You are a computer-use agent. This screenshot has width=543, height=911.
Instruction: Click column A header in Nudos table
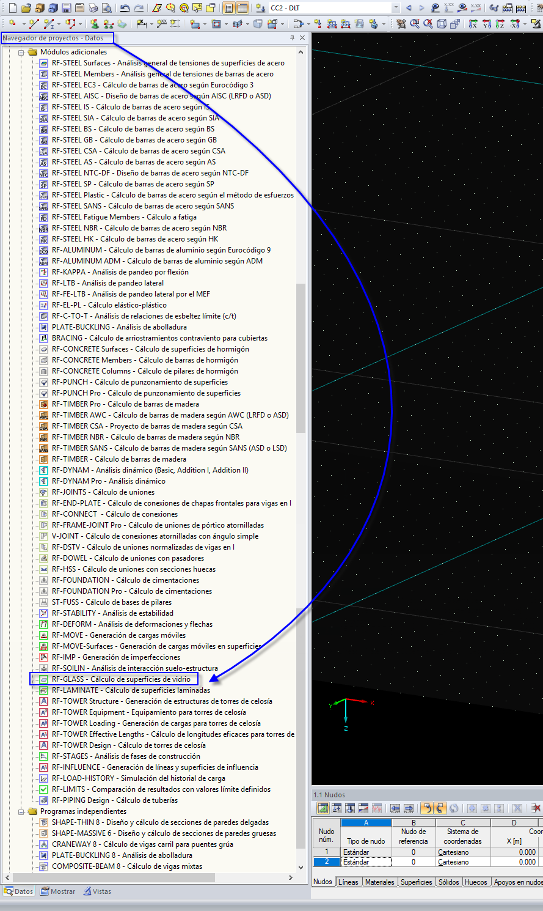pyautogui.click(x=366, y=823)
